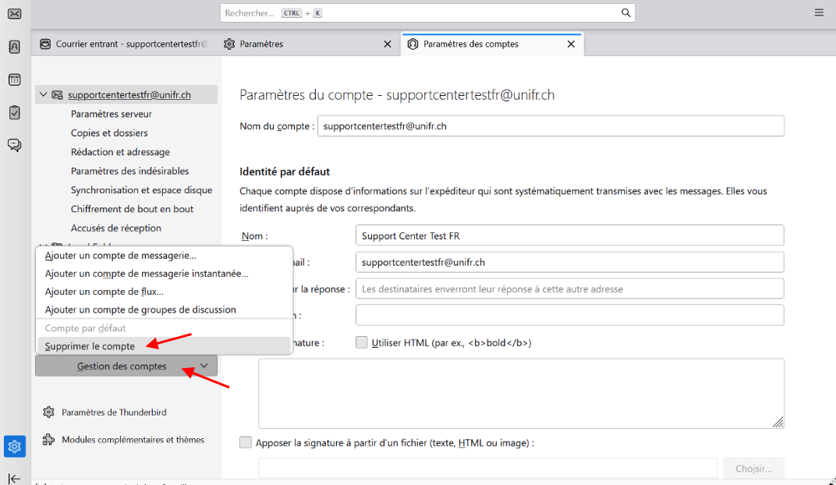The image size is (836, 485).
Task: Open the Calendar space icon
Action: 14,80
